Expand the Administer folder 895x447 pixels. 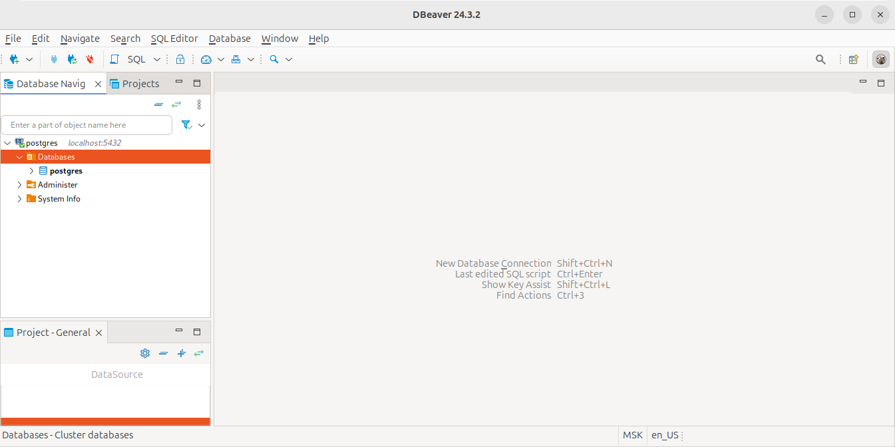coord(19,185)
